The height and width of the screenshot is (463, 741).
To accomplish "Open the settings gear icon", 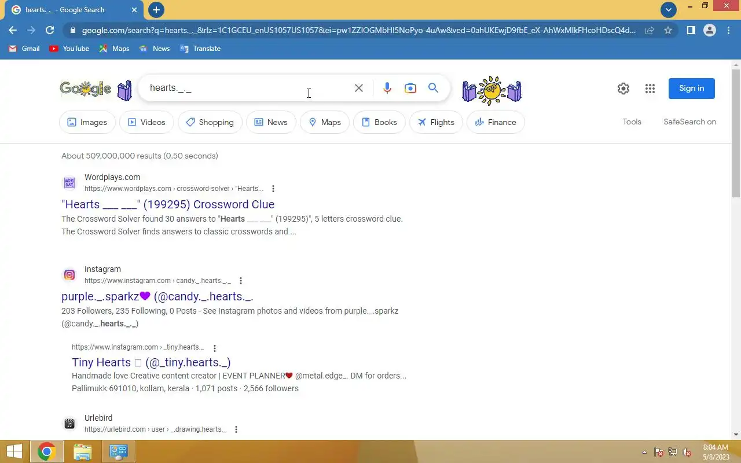I will click(x=623, y=89).
